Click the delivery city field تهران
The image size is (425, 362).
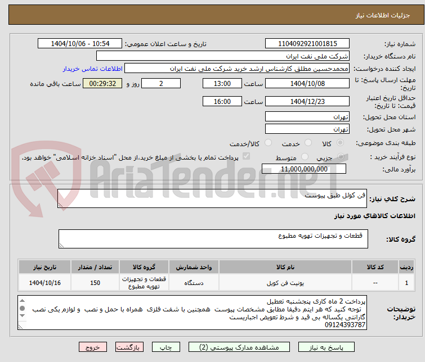point(307,129)
